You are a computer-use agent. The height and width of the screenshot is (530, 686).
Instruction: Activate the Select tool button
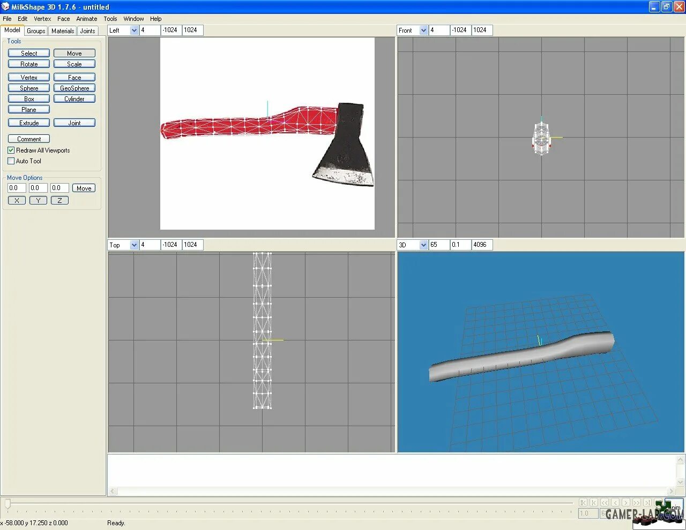(29, 53)
